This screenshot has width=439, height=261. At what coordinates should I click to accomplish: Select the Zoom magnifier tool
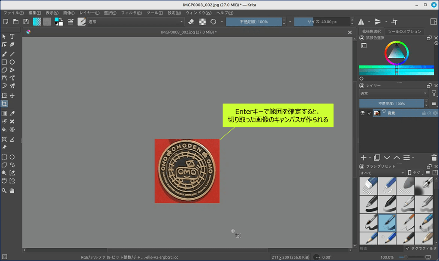4,190
